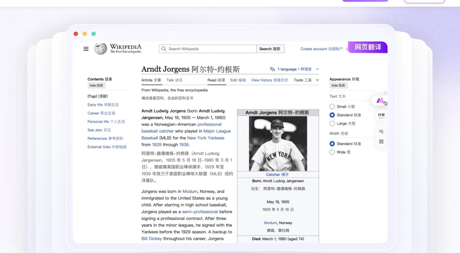460x253 pixels.
Task: Click the 网页翻译 purple badge
Action: 368,47
